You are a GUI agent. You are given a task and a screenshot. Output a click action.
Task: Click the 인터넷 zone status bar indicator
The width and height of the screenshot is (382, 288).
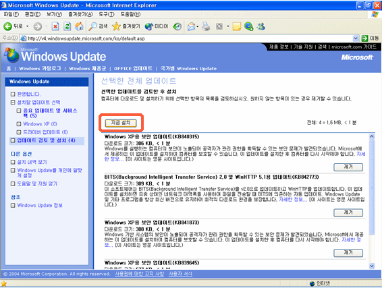click(320, 284)
